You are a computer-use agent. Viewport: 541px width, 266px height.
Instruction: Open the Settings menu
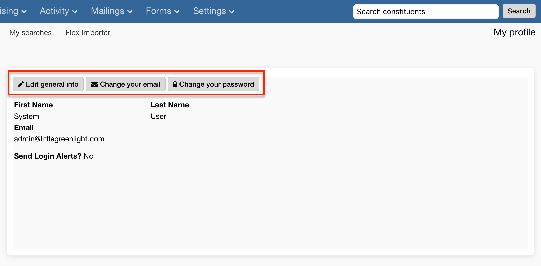click(x=214, y=11)
